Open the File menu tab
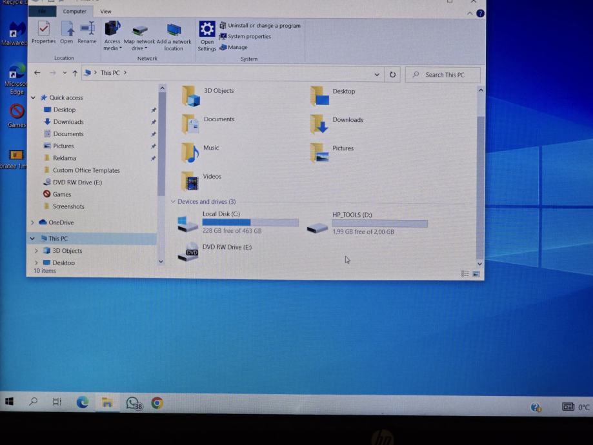Screen dimensions: 593x445 point(42,12)
